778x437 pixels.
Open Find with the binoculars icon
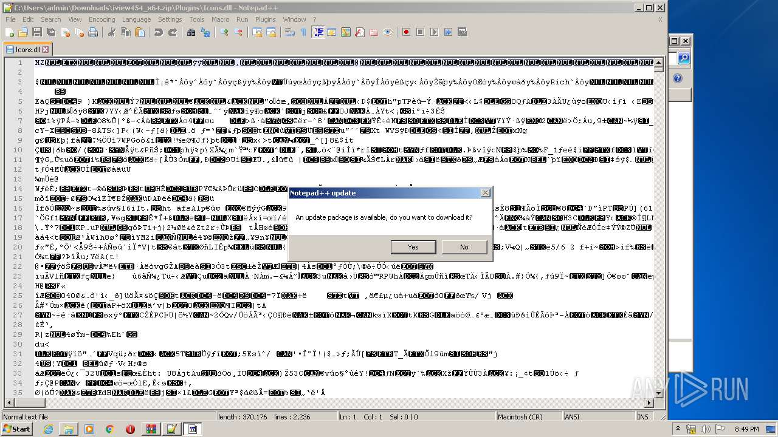click(191, 32)
